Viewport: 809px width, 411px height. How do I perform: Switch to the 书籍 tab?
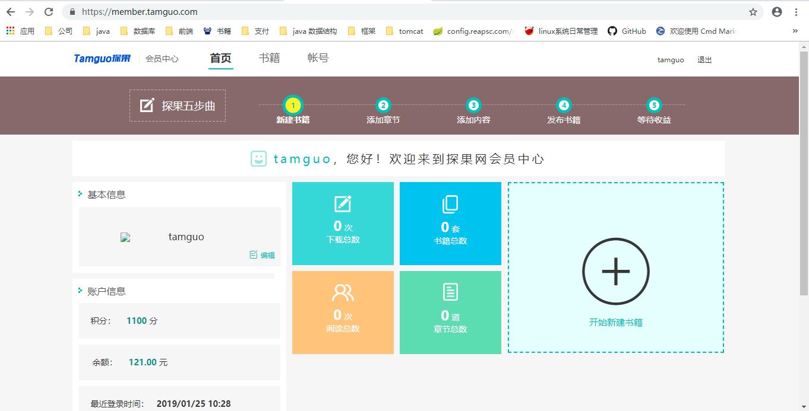[269, 58]
